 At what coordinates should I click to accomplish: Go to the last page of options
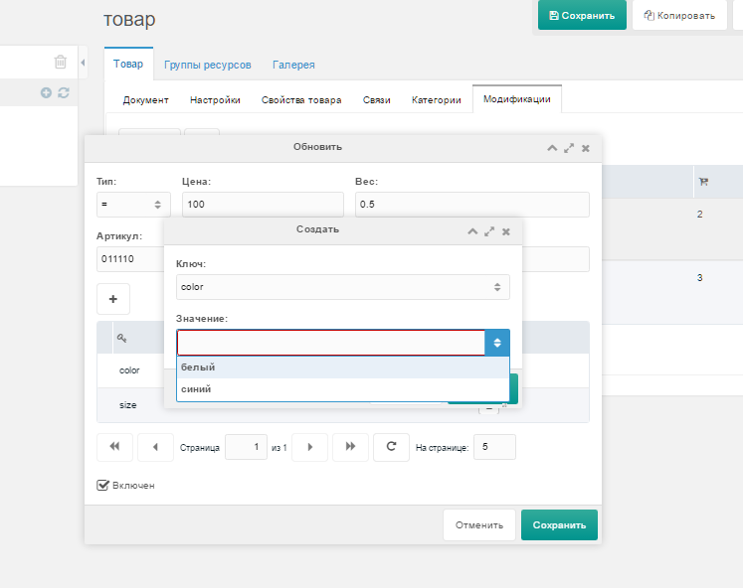pos(350,447)
